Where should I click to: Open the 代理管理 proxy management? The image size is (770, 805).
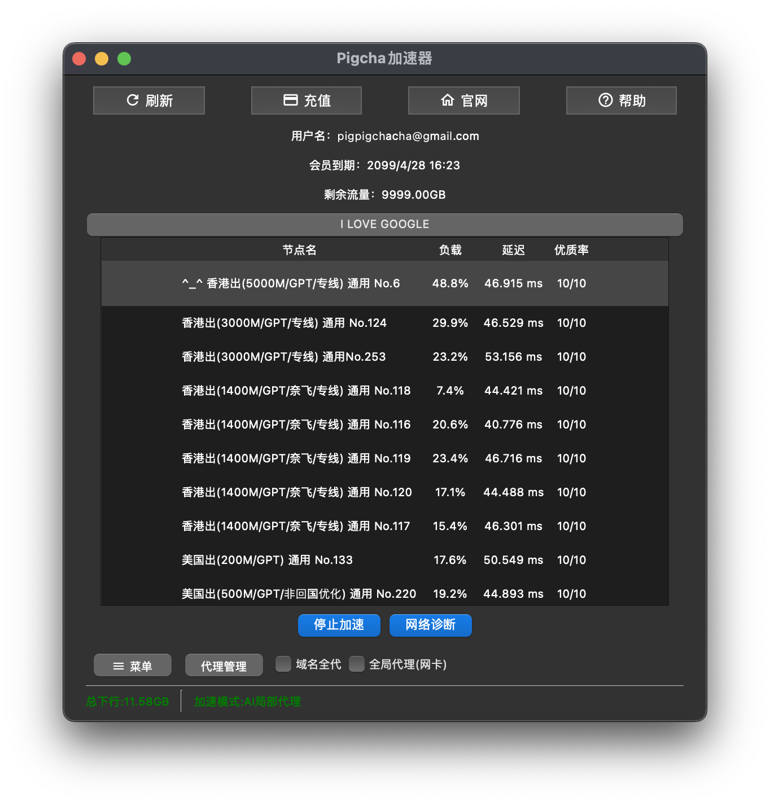[224, 666]
